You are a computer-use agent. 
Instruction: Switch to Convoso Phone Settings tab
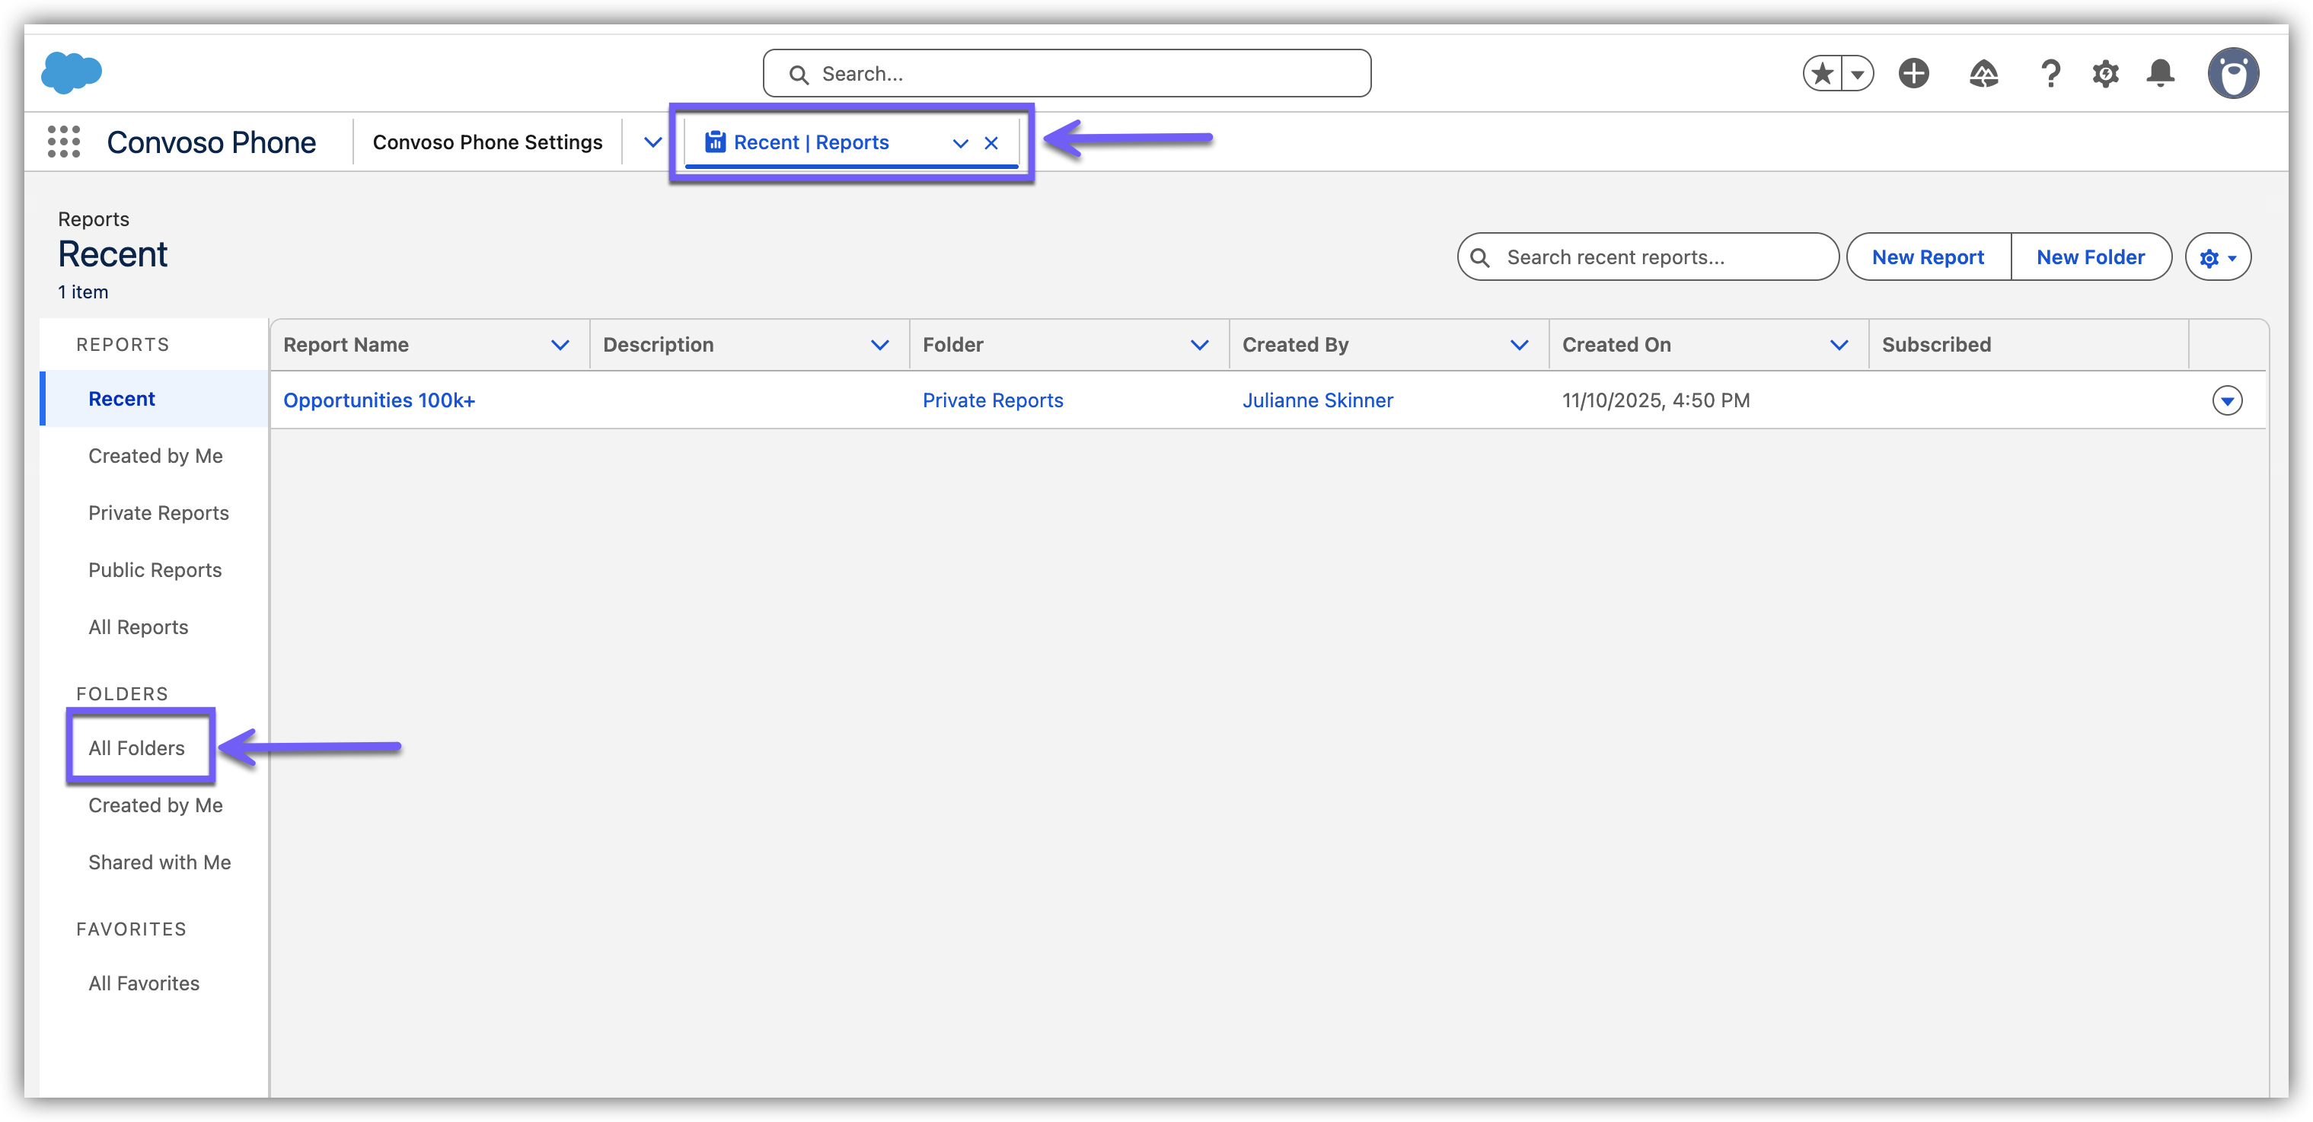coord(487,142)
